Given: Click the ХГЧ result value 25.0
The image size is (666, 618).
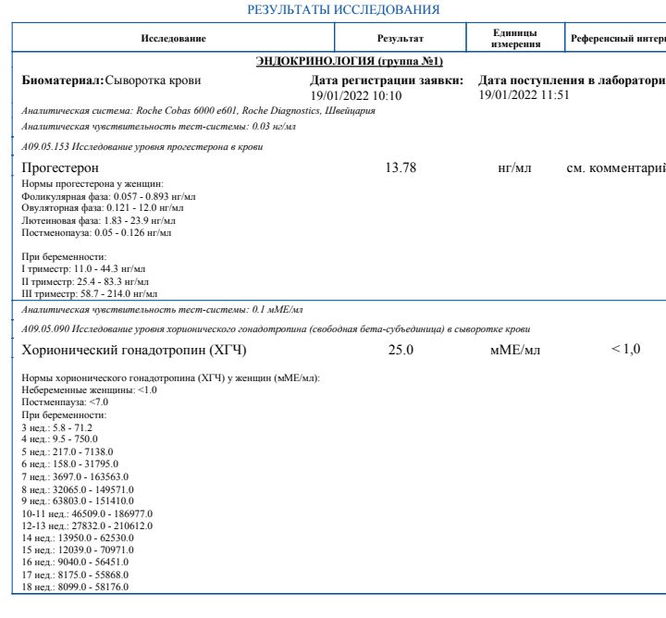Looking at the screenshot, I should [401, 350].
